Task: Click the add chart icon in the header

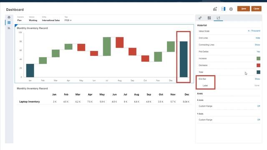Action: 215,9
